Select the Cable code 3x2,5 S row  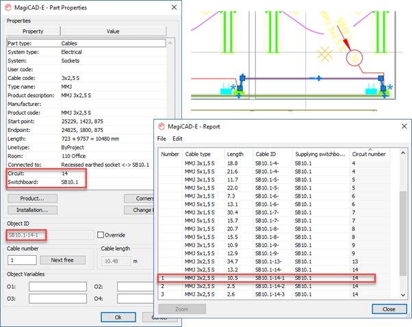coord(86,78)
